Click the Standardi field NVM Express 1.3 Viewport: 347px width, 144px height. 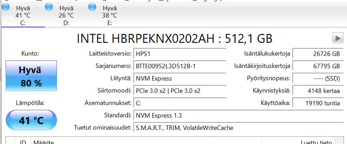[x=239, y=116]
